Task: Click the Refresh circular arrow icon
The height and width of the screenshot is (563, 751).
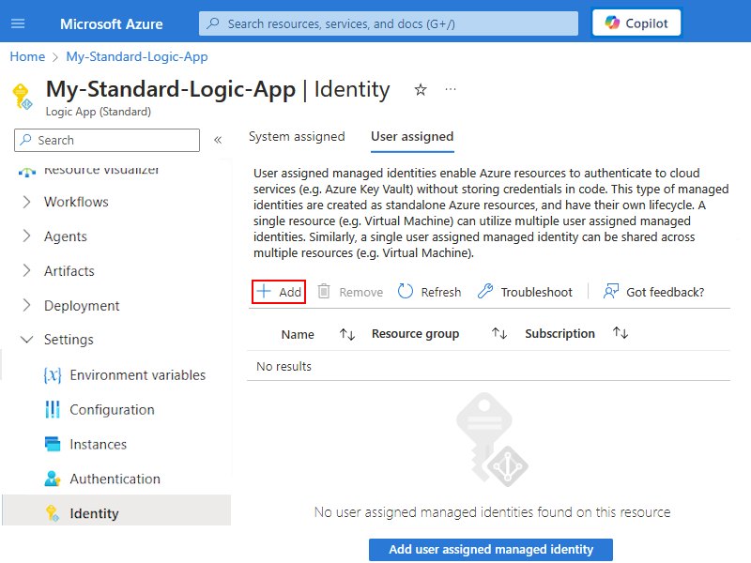Action: 406,291
